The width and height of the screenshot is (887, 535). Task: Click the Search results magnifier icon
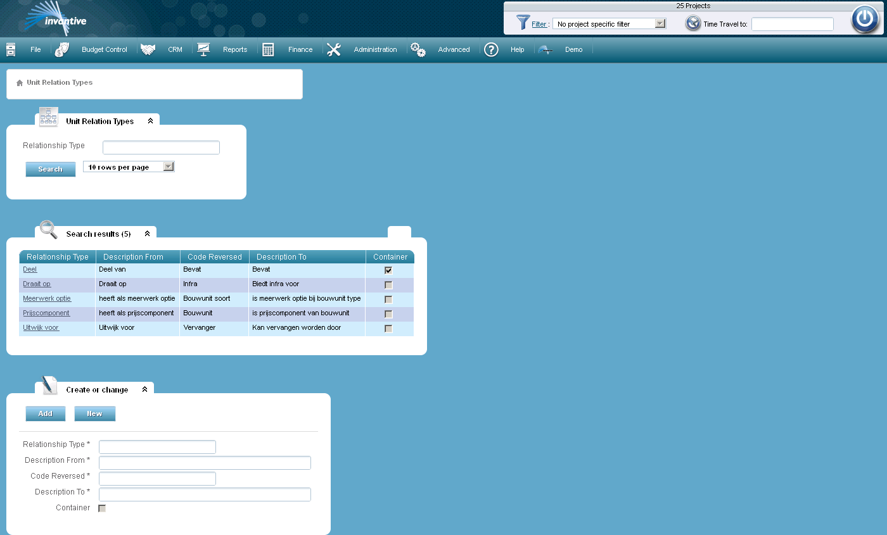49,229
